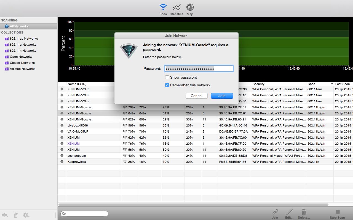
Task: Open the Statistics view
Action: (176, 10)
